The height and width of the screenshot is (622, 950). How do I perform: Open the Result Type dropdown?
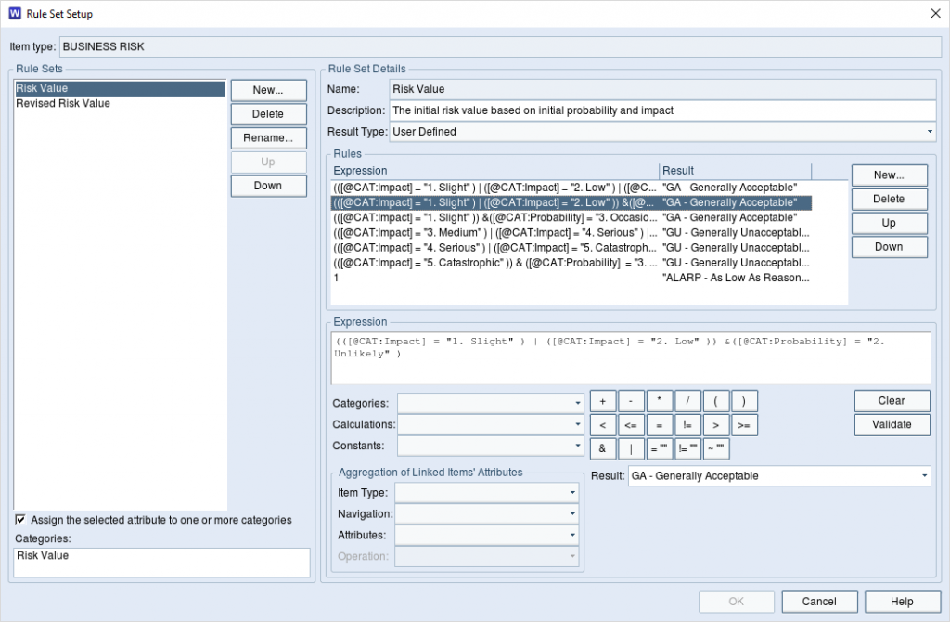[929, 131]
